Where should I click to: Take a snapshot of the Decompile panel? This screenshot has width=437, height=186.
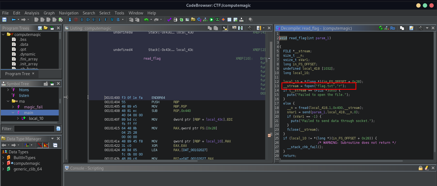click(421, 28)
